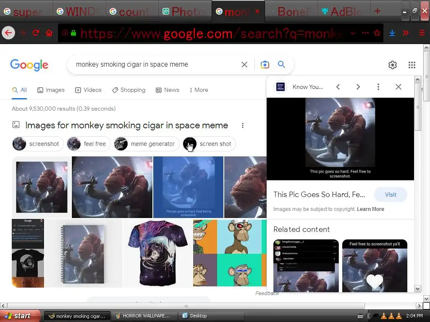Select the 'screenshot' filter chip
Image resolution: width=430 pixels, height=322 pixels.
38,144
